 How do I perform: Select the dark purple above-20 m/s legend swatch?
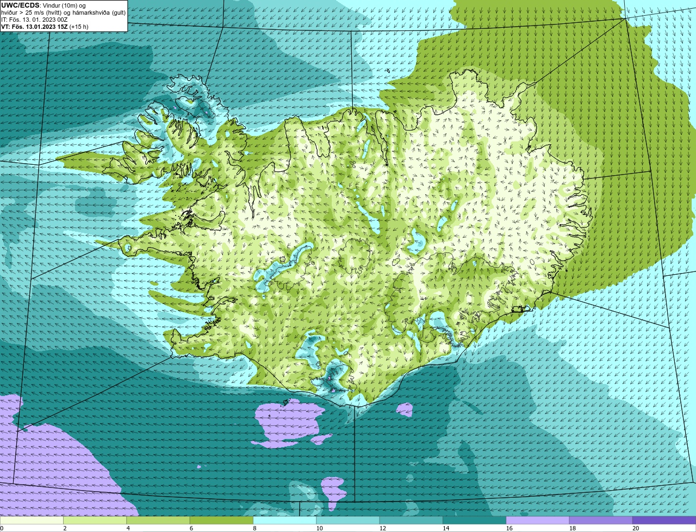pos(664,521)
